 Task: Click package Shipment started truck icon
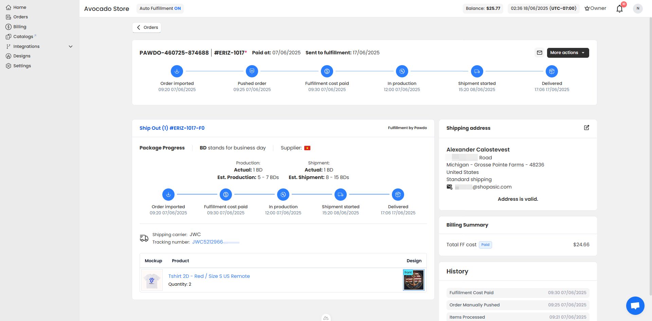tap(341, 195)
